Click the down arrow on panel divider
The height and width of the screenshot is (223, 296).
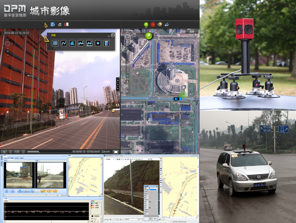tap(118, 89)
